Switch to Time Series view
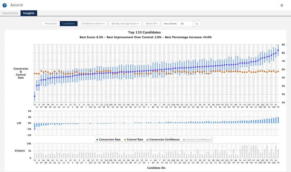 pos(51,24)
